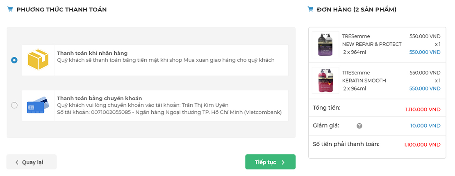
Task: Click the yellow package box icon
Action: [x=38, y=60]
